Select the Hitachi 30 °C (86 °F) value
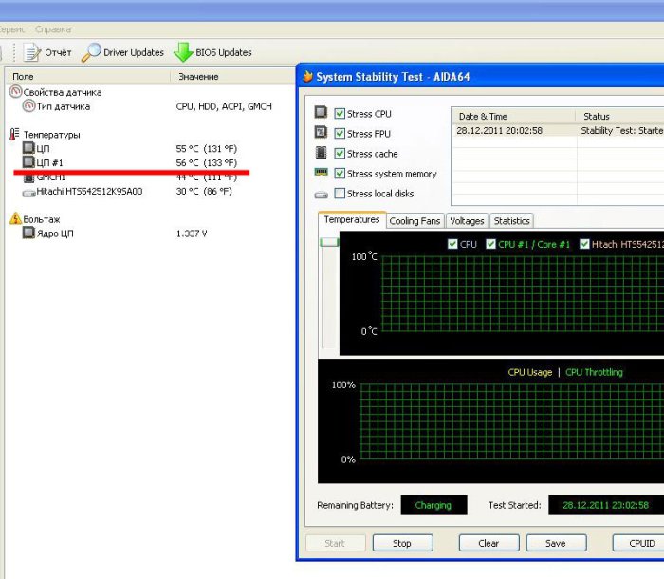The width and height of the screenshot is (664, 579). click(204, 191)
